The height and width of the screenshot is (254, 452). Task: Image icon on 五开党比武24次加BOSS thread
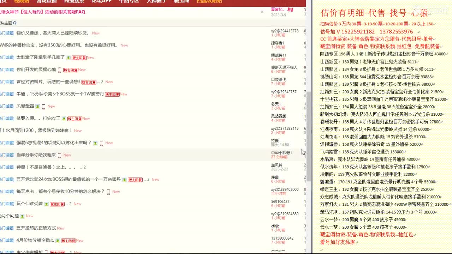click(124, 180)
